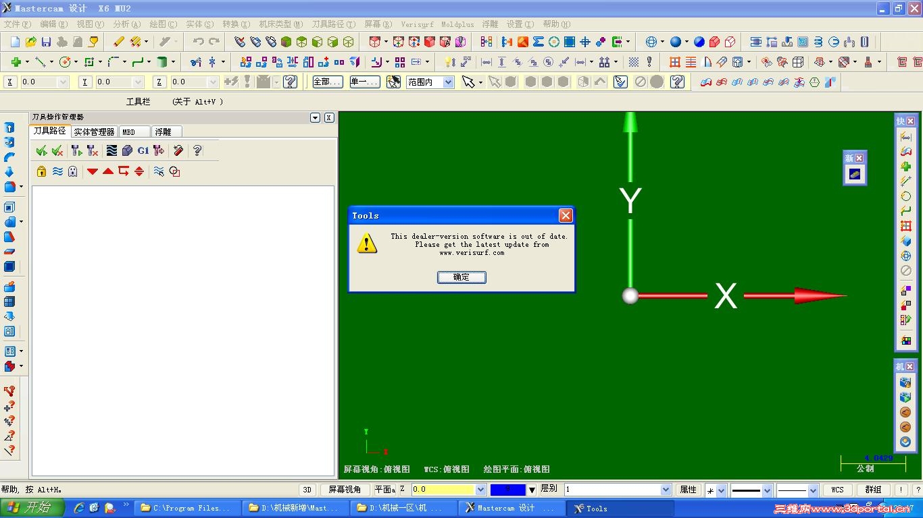This screenshot has height=518, width=923.
Task: Click the icon in the small 新 floating toolbar
Action: [855, 174]
